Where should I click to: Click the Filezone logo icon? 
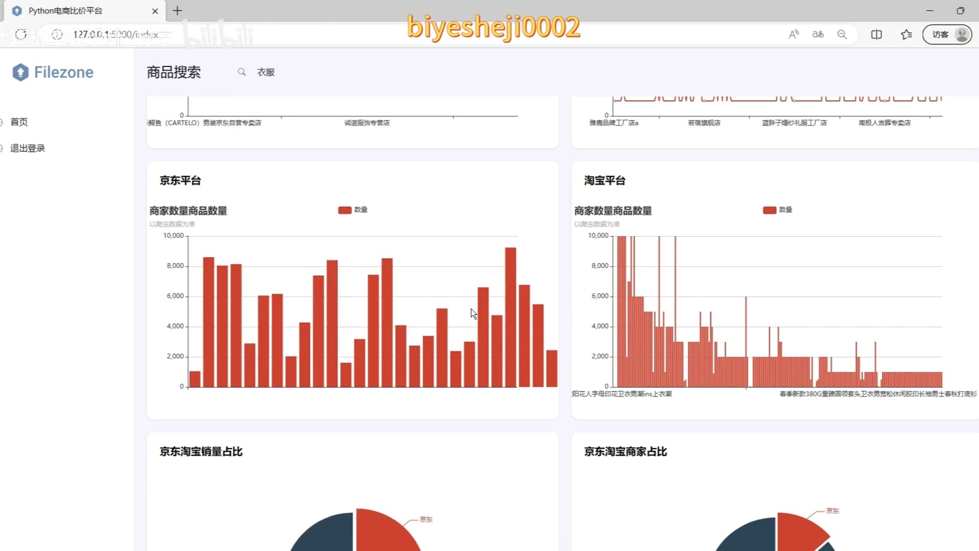pos(20,72)
